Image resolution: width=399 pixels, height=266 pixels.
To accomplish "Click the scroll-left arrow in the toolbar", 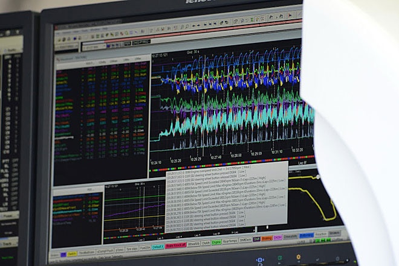I will (193, 26).
